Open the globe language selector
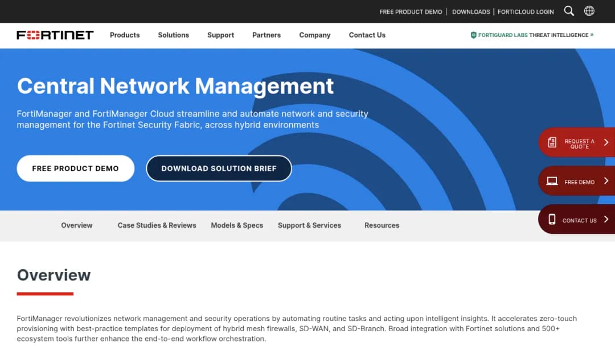Screen dimensions: 615x346 coord(589,11)
